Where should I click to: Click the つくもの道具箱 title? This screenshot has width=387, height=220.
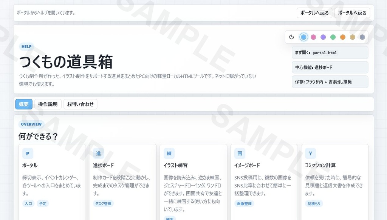[66, 62]
